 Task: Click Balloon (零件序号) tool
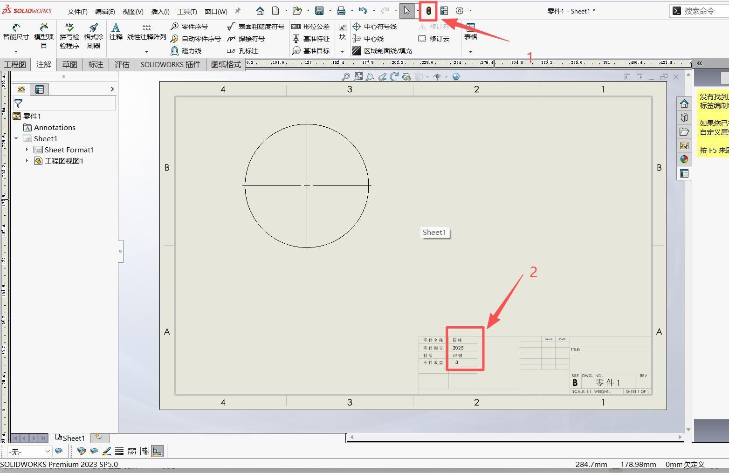click(x=189, y=27)
